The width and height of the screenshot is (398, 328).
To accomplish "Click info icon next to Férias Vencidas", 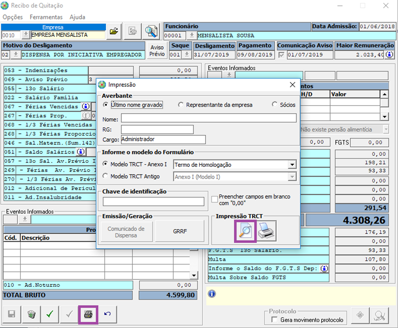I will (86, 106).
